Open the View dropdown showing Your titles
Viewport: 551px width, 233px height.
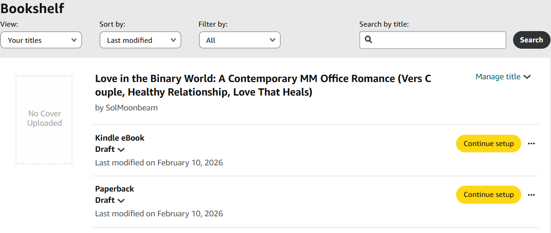[x=41, y=40]
